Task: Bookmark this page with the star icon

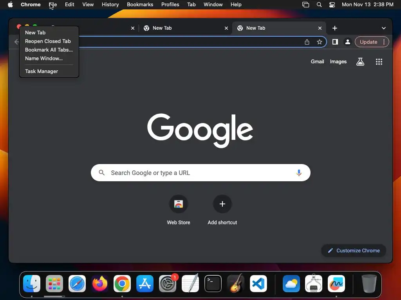Action: point(320,42)
